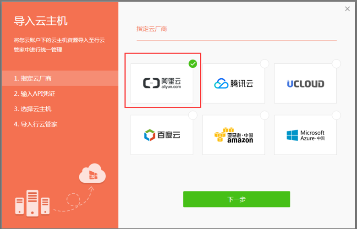357x229 pixels.
Task: Tick the radio circle for amazon
Action: tap(264, 115)
